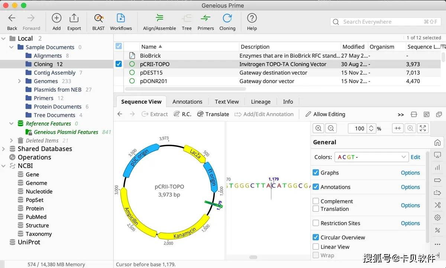Launch the BLAST search tool
This screenshot has width=446, height=268.
pyautogui.click(x=98, y=22)
